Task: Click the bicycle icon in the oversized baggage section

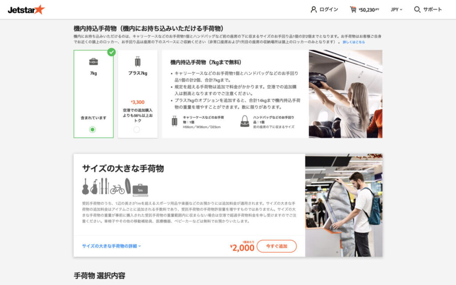Action: coord(117,189)
